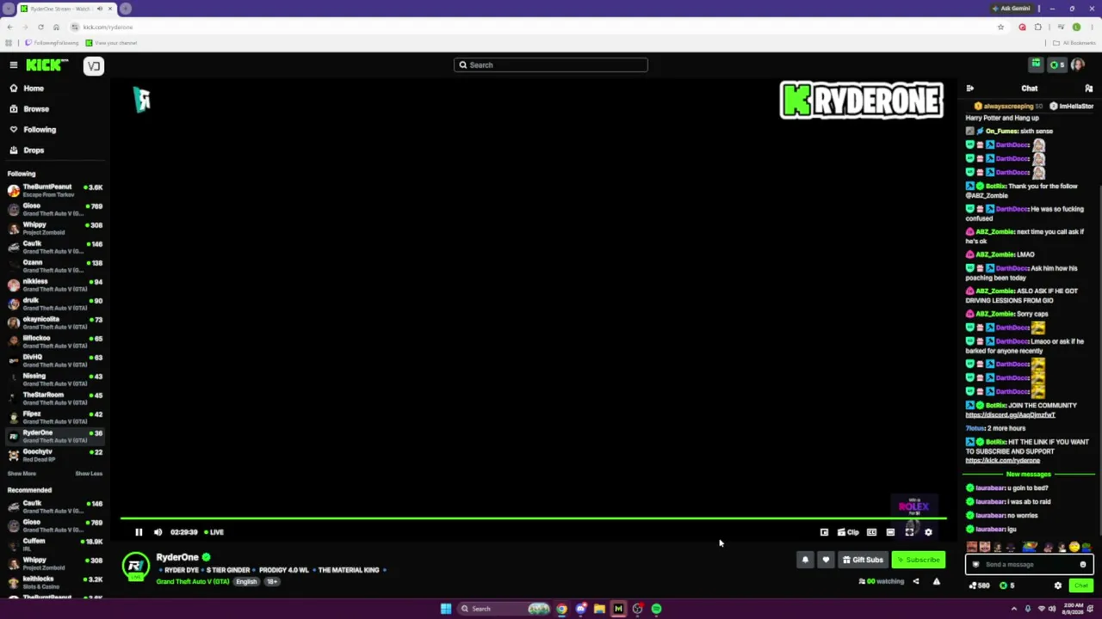The image size is (1102, 619).
Task: Open Drops in the sidebar
Action: point(53,150)
